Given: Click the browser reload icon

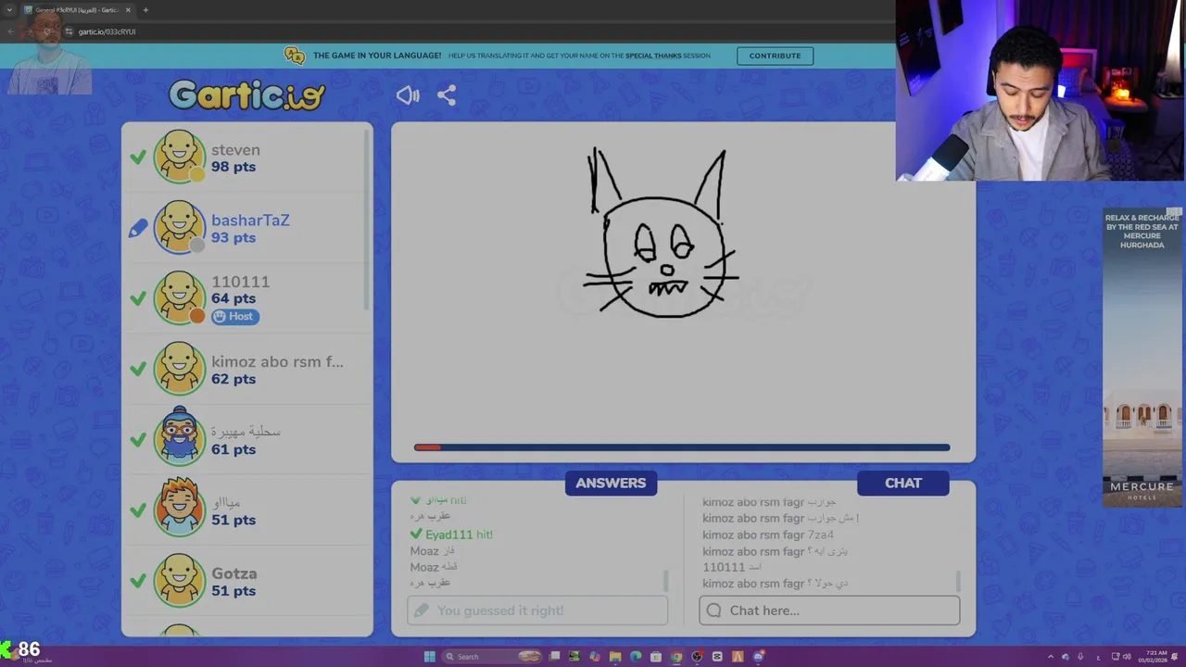Looking at the screenshot, I should tap(47, 31).
